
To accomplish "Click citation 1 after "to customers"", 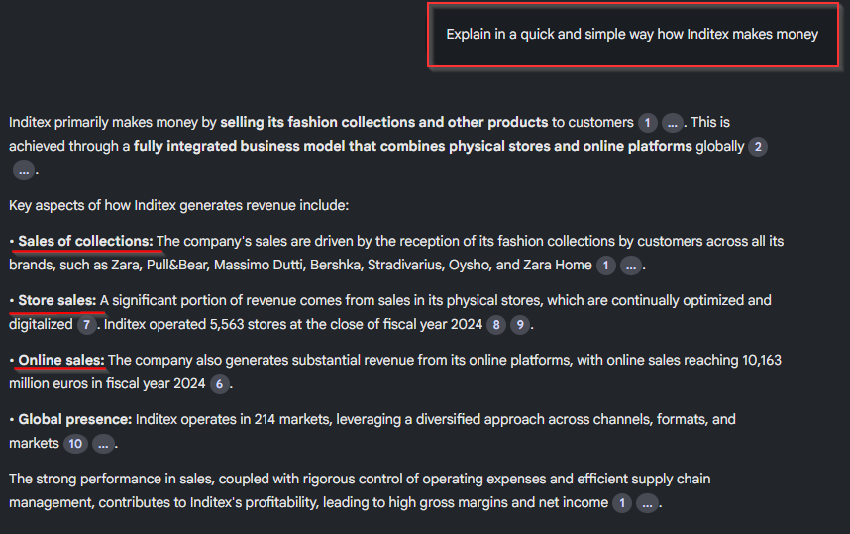I will 647,123.
